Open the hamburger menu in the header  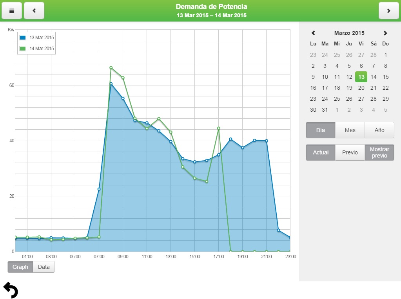tap(12, 11)
